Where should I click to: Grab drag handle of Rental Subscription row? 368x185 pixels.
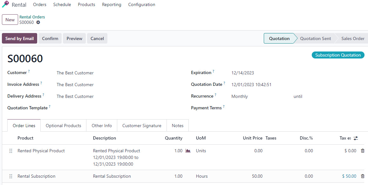point(10,176)
